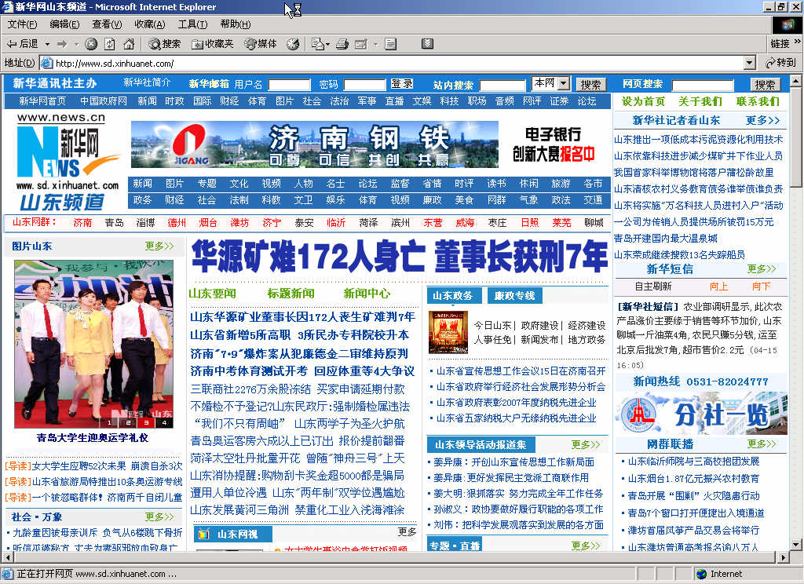Focus the 密码 password field
Viewport: 804px width, 584px height.
tap(364, 85)
